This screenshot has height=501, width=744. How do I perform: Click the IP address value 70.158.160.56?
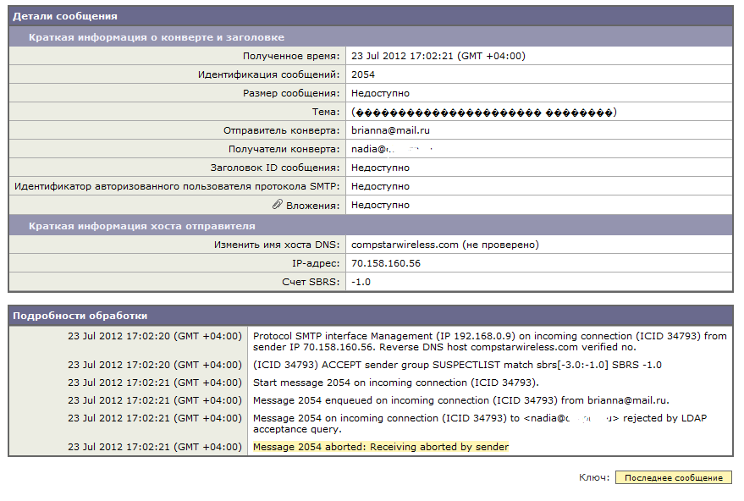click(x=386, y=263)
